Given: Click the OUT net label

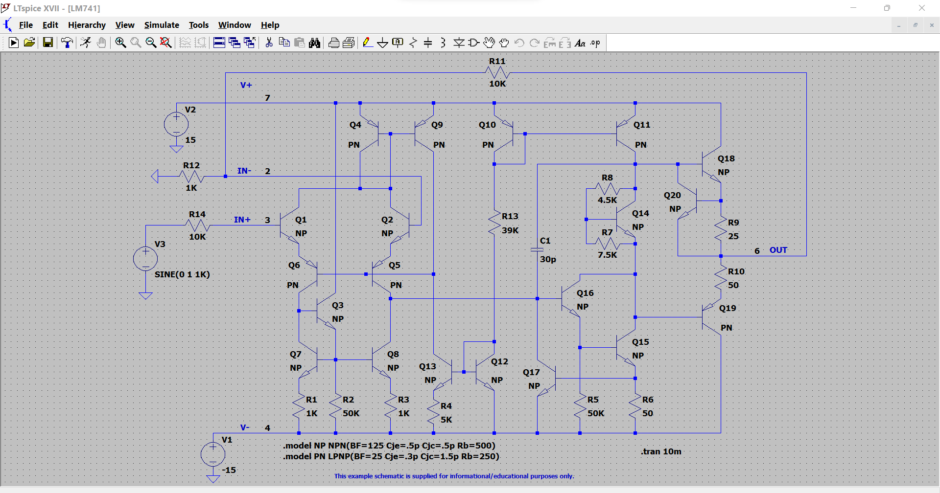Looking at the screenshot, I should tap(778, 250).
